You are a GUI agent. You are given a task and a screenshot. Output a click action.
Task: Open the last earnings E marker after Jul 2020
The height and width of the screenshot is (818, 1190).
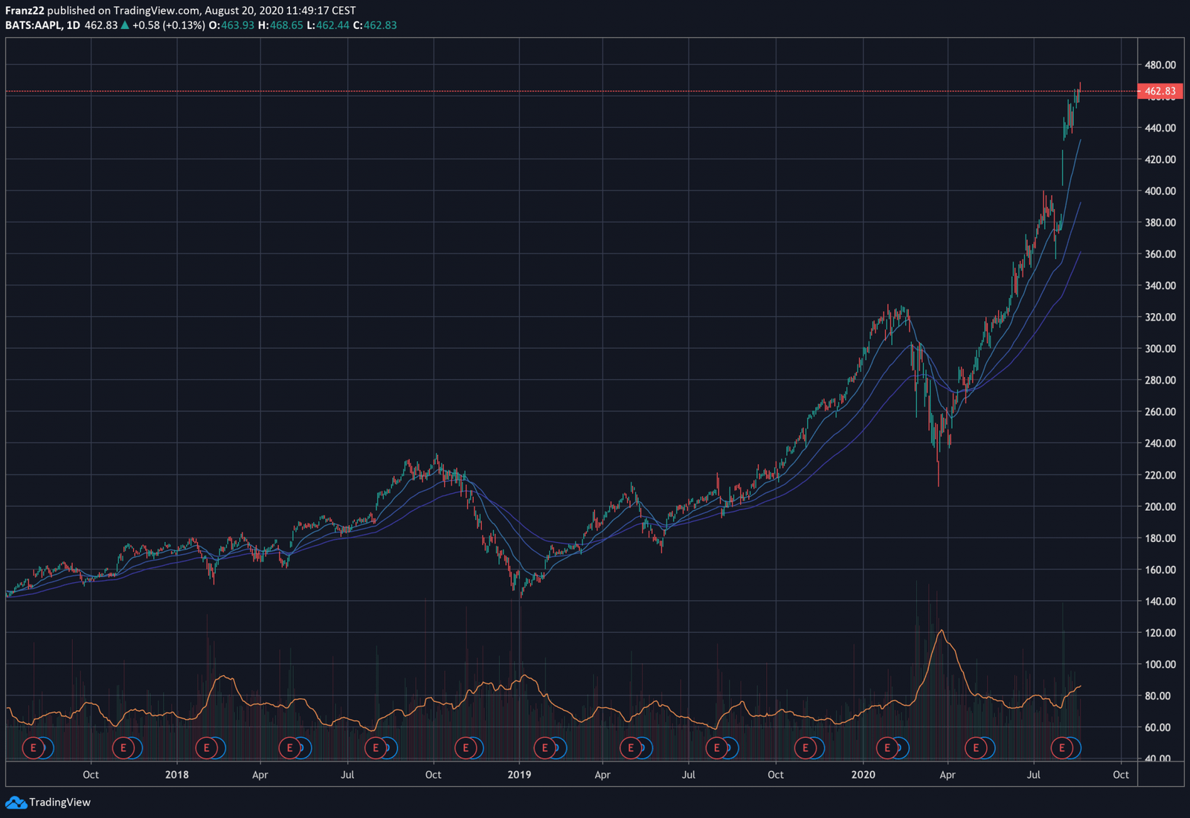coord(1061,747)
